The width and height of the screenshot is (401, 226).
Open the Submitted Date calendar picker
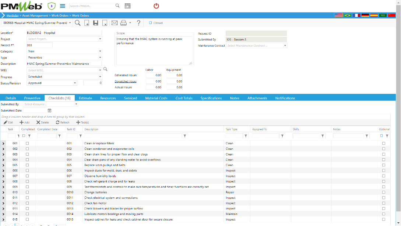49,110
